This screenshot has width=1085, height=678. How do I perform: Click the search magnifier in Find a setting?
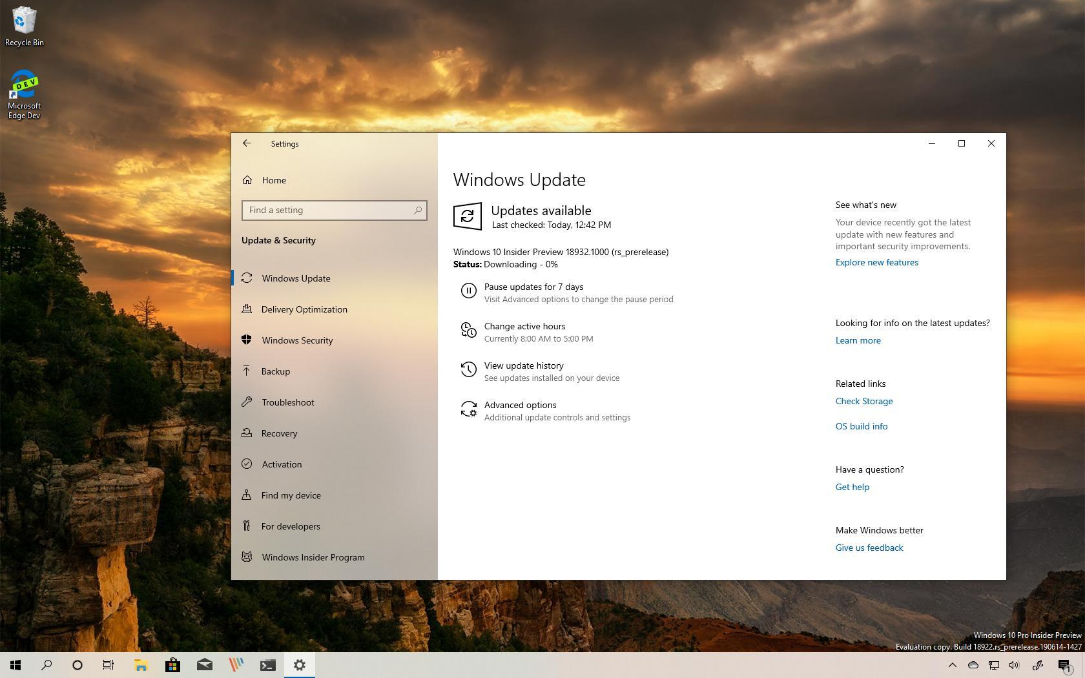(x=418, y=211)
